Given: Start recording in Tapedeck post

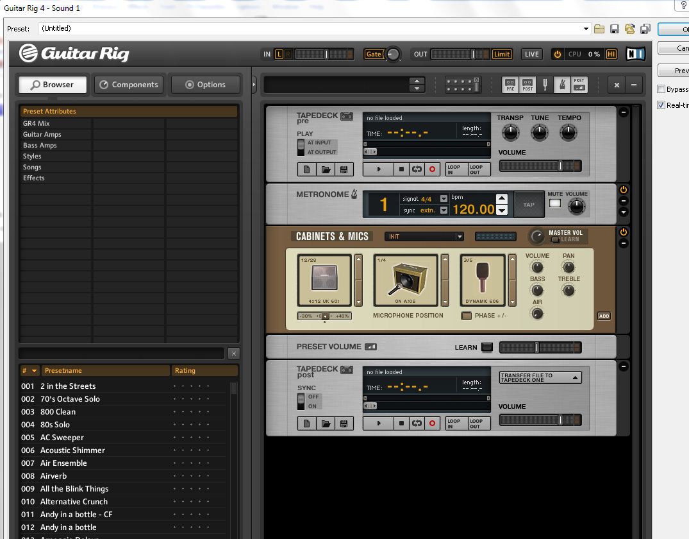Looking at the screenshot, I should pos(433,424).
